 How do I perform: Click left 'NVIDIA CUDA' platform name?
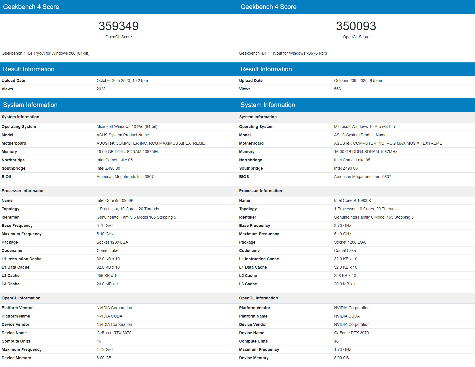click(109, 316)
